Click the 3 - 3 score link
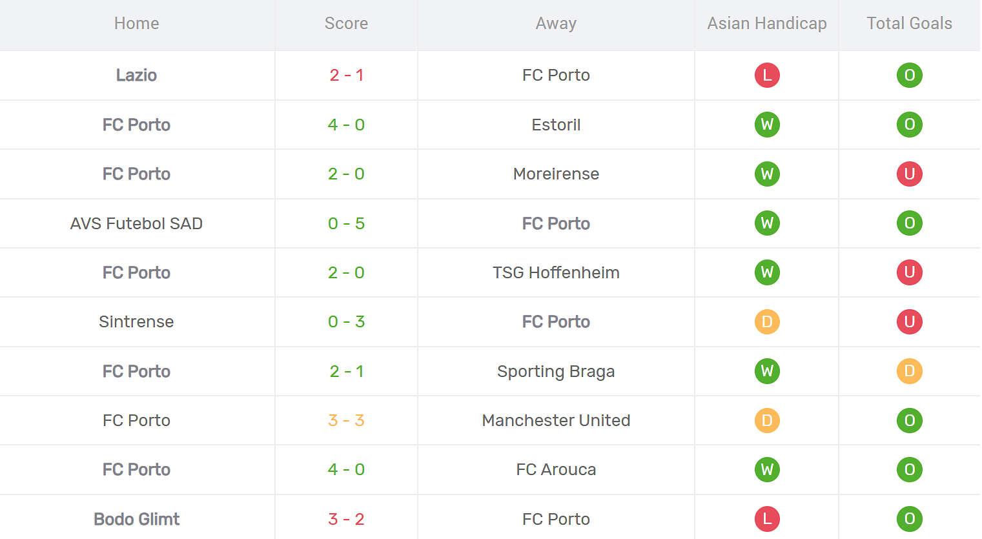Screen dimensions: 982x539 pos(346,420)
